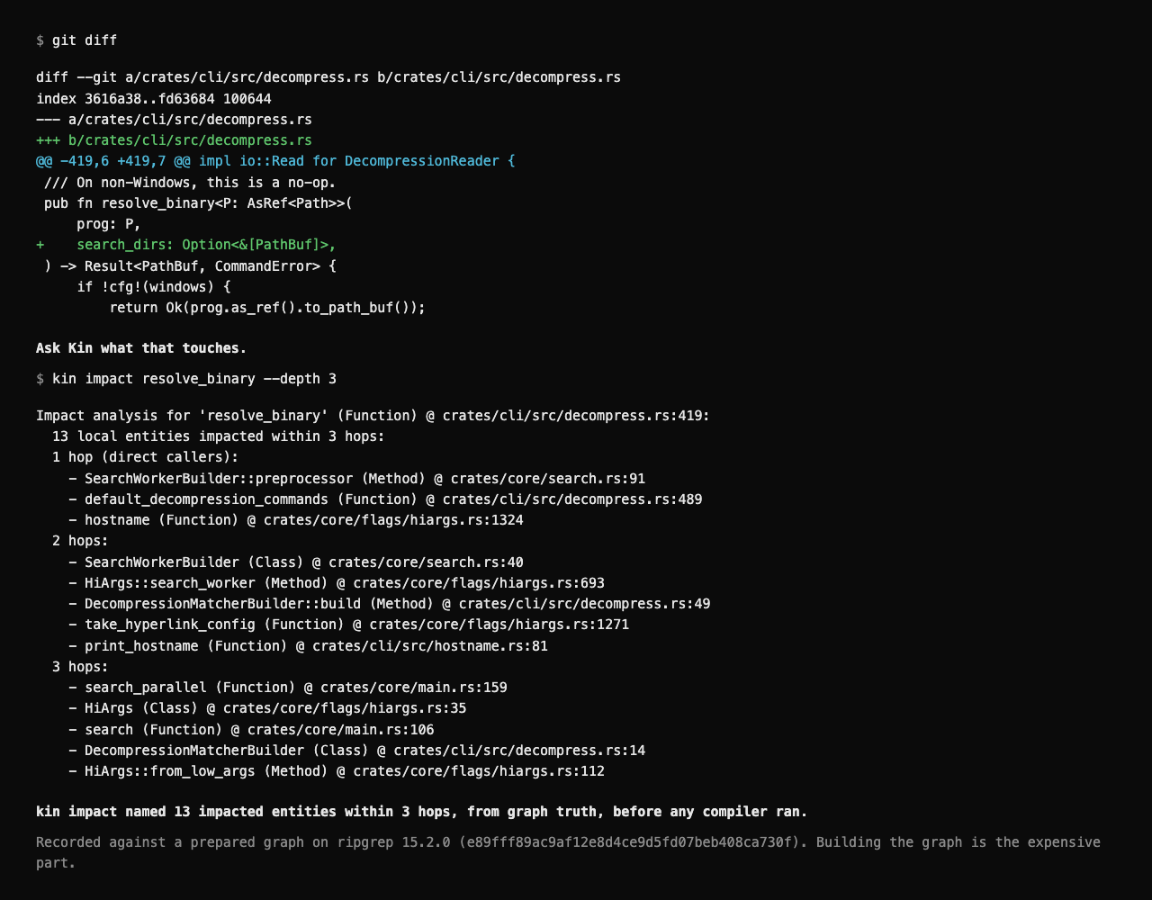Click the 'if !cfg!(windows) {' line
The height and width of the screenshot is (900, 1152).
click(154, 287)
